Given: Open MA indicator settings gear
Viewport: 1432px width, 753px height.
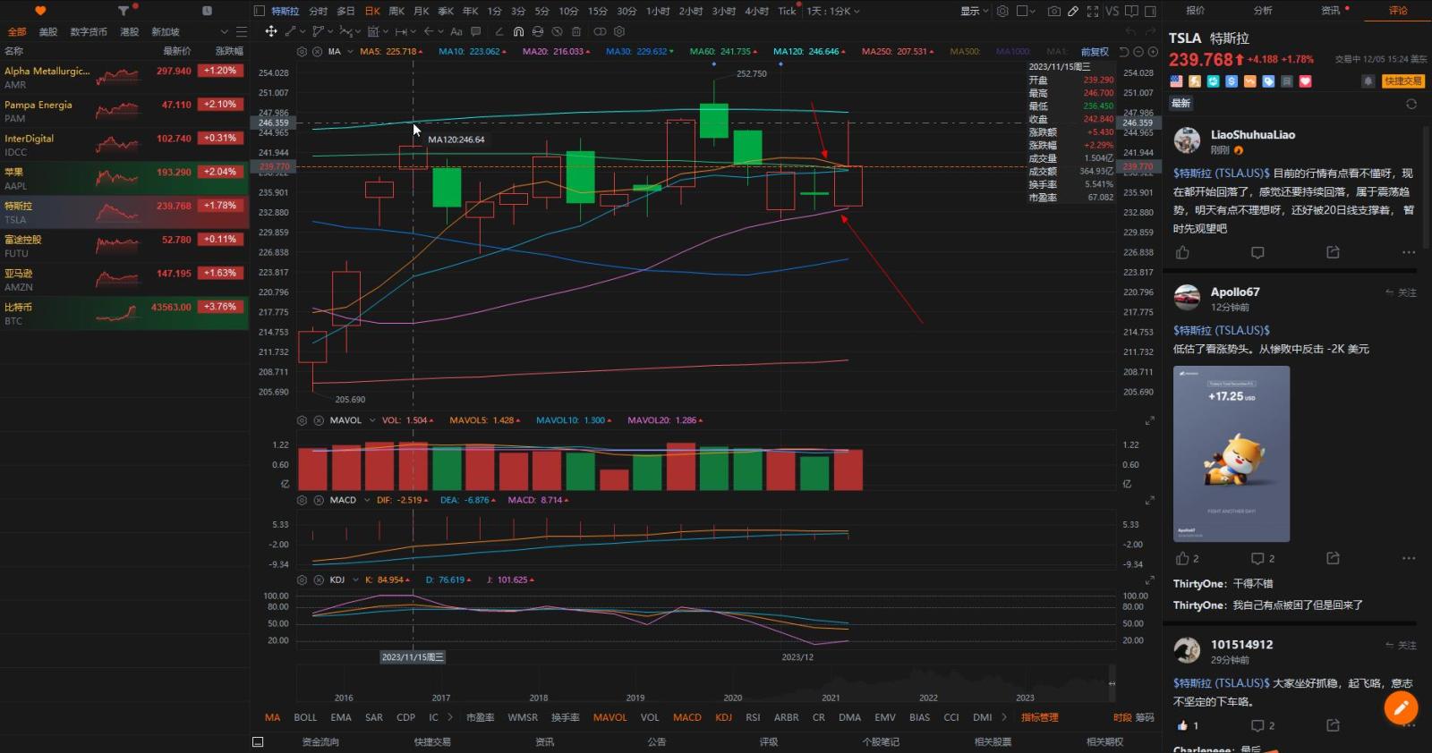Looking at the screenshot, I should (x=302, y=52).
